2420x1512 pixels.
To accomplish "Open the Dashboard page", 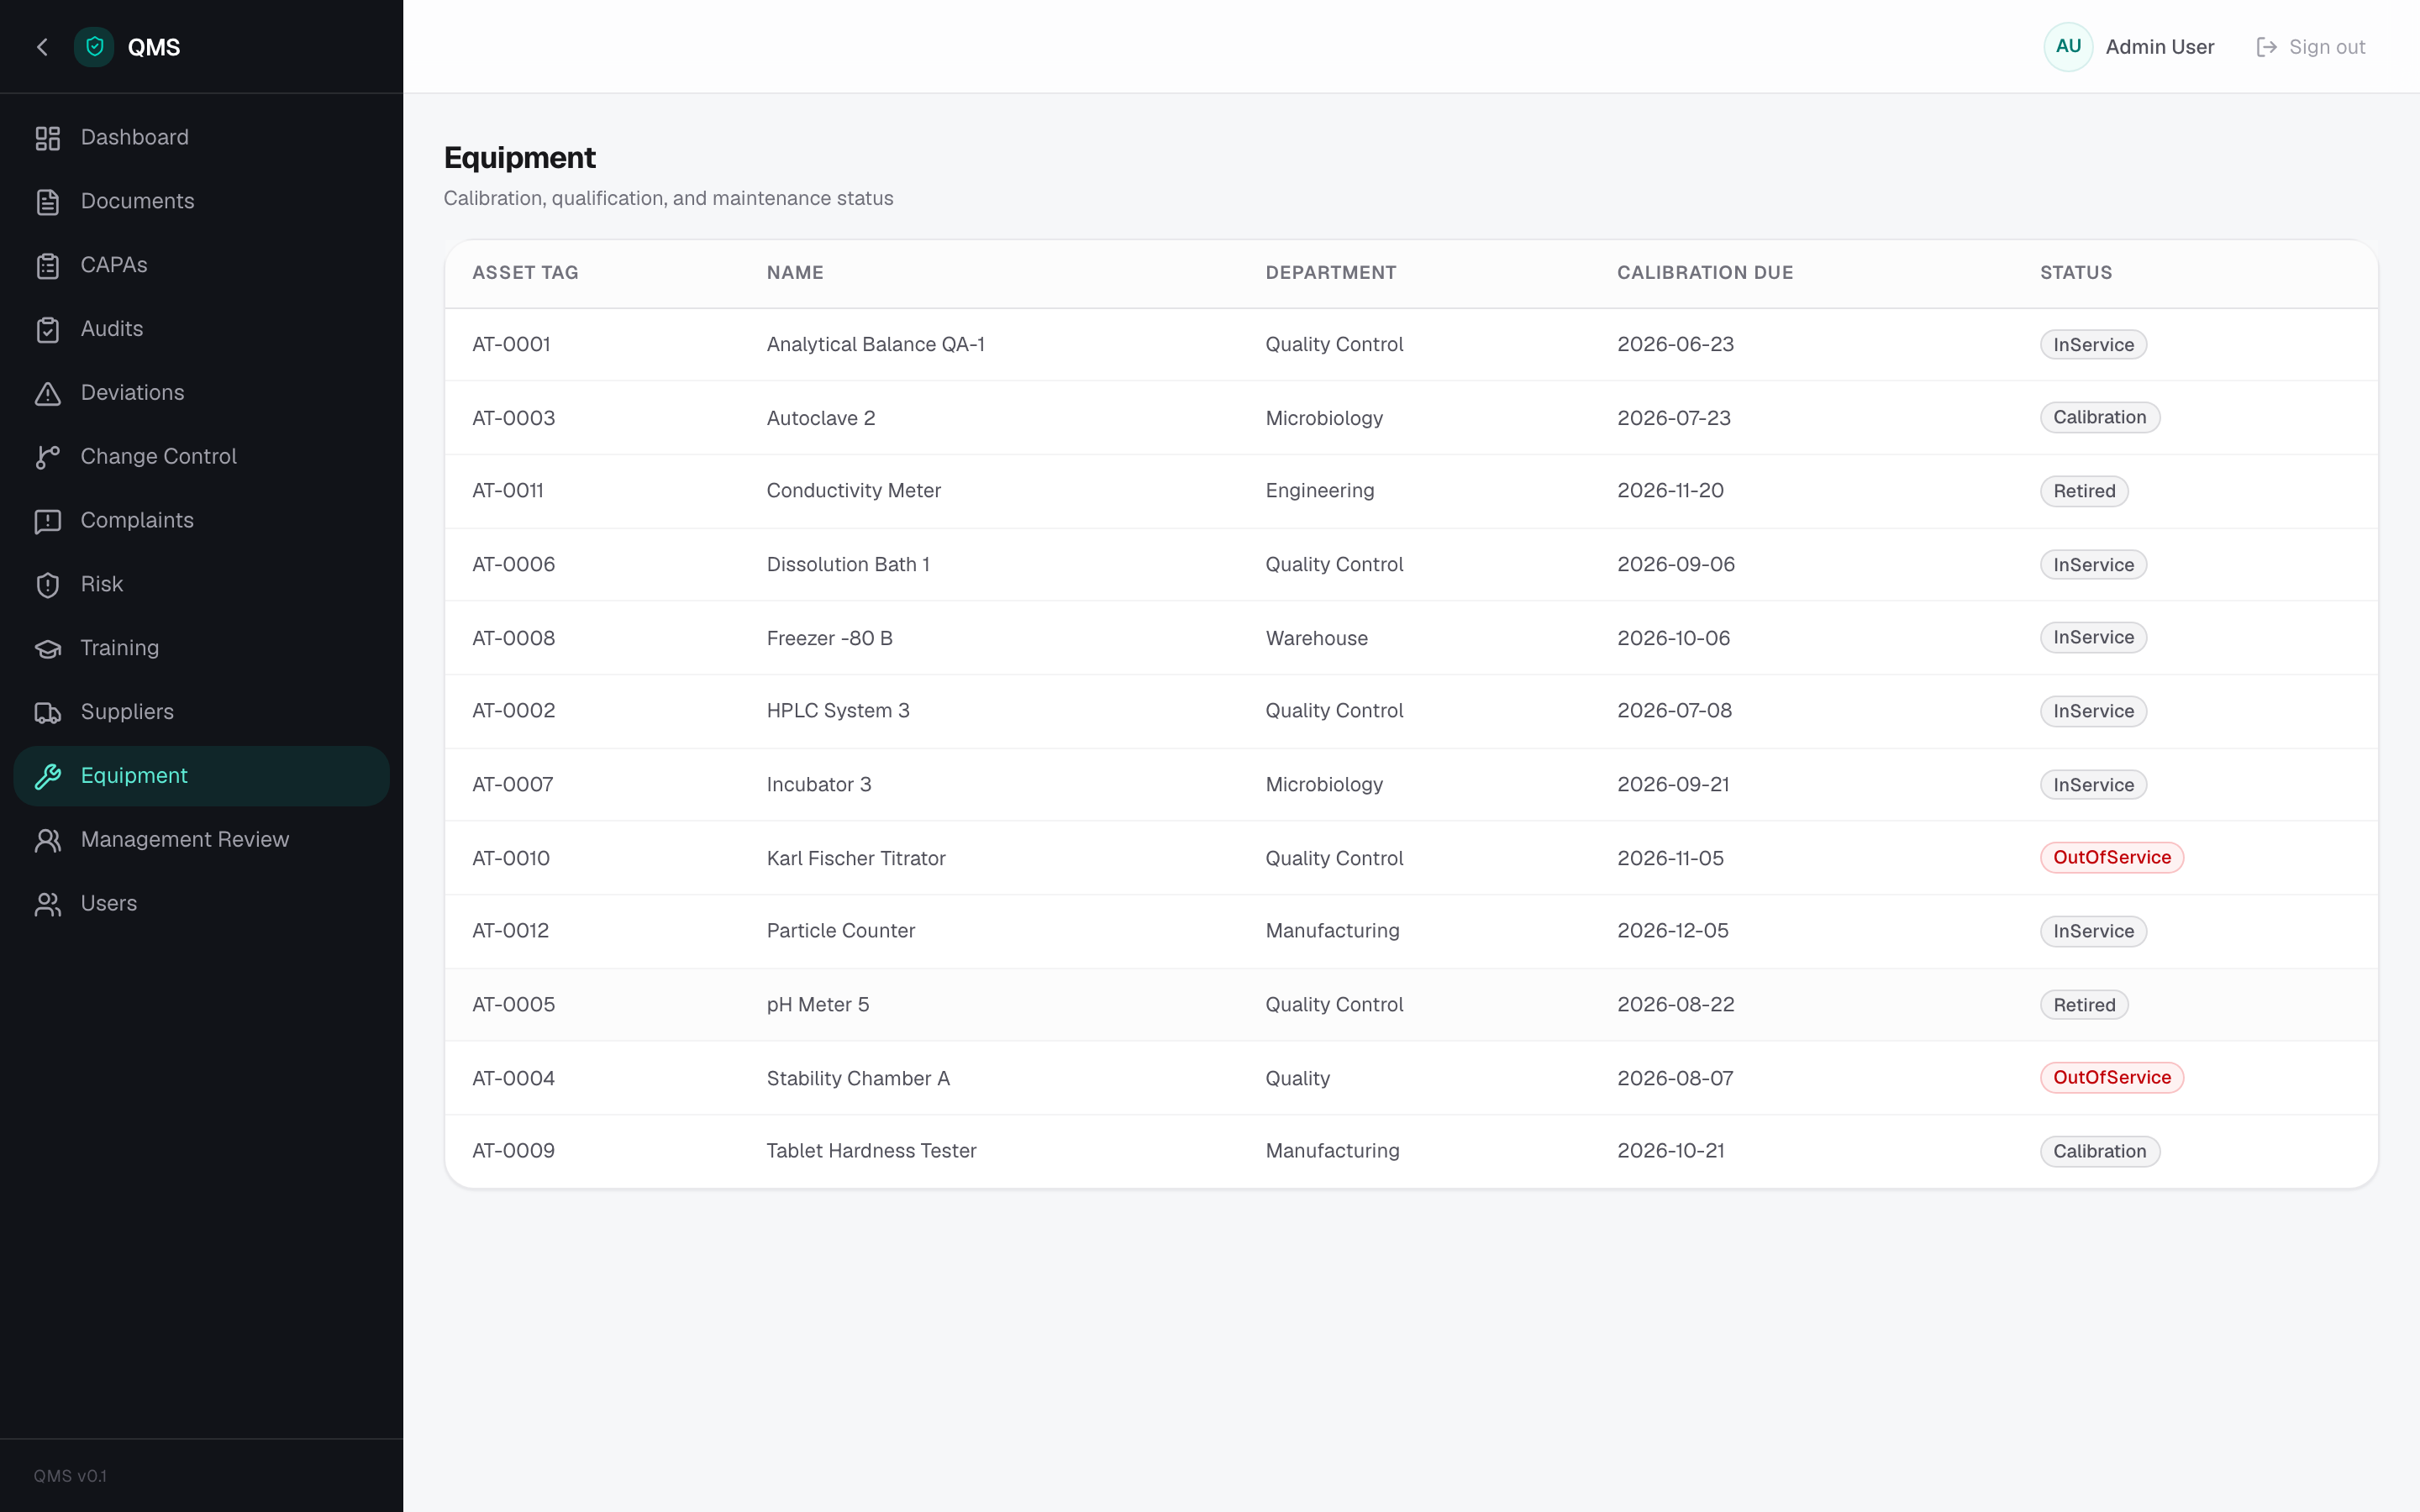I will (134, 137).
